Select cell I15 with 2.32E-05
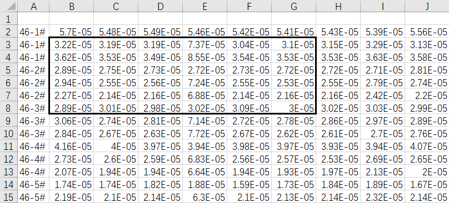449x203 pixels. [382, 197]
